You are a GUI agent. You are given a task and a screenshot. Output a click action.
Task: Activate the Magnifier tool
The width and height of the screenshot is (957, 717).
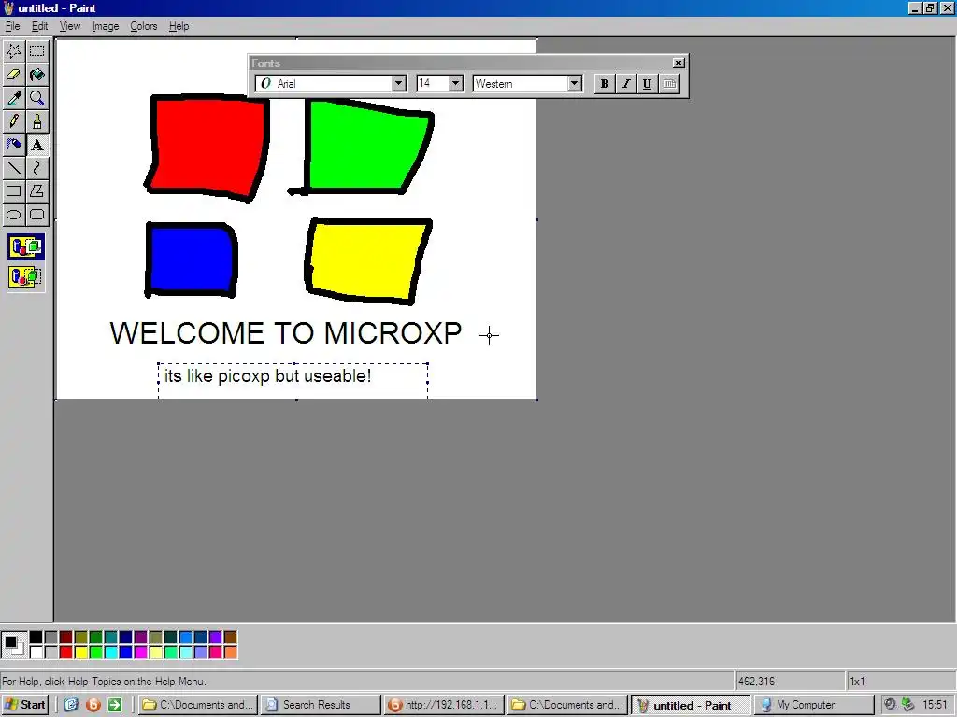37,98
